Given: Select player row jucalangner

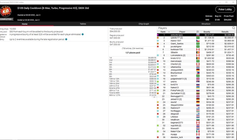Looking at the screenshot, I should (x=196, y=47).
